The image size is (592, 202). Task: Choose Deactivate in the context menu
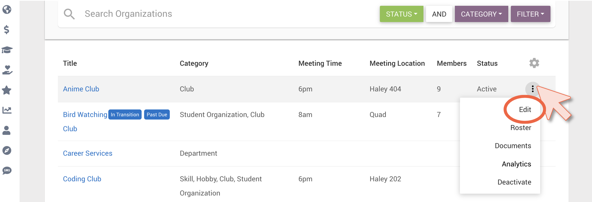click(514, 182)
